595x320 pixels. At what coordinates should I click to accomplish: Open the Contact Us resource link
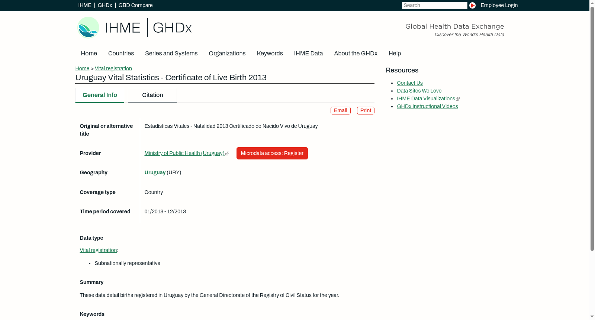[410, 83]
